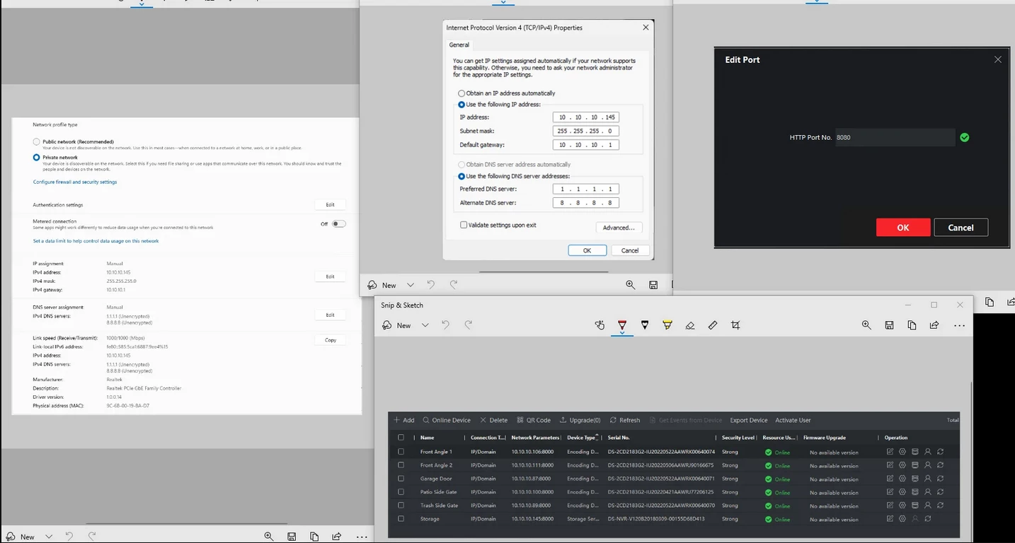The height and width of the screenshot is (543, 1015).
Task: Check the box for Front Angle 1
Action: (401, 452)
